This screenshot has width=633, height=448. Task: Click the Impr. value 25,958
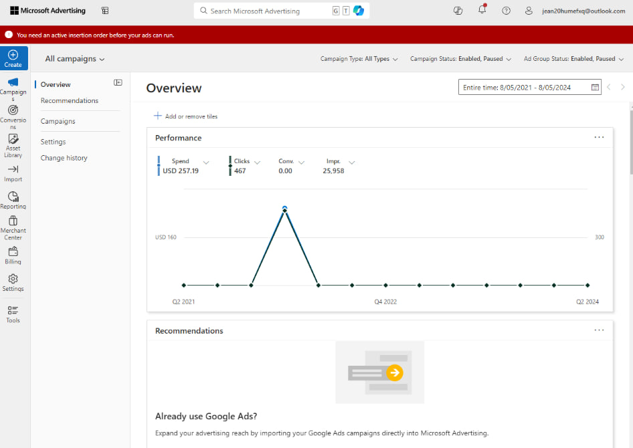[x=333, y=171]
